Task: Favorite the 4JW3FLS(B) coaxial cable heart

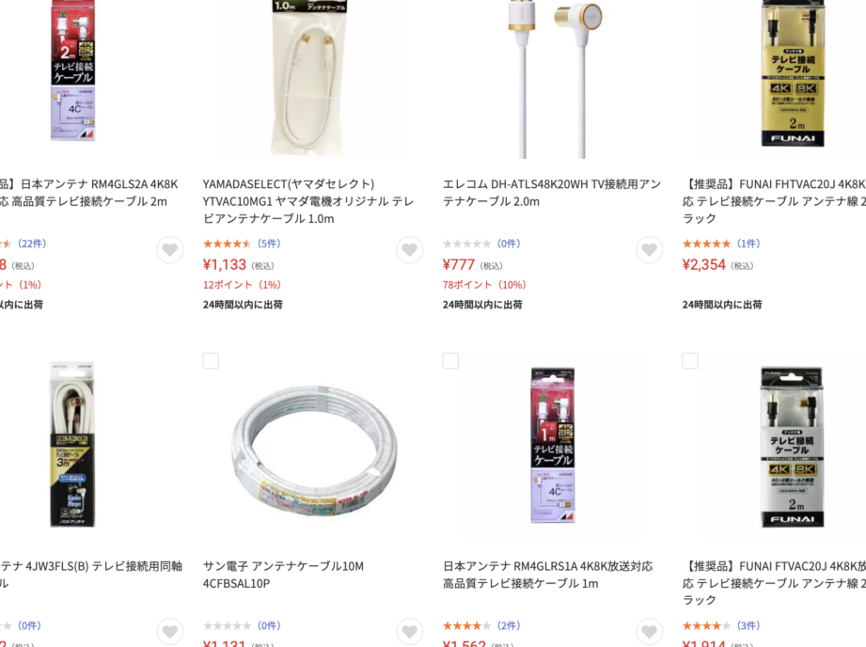Action: click(x=170, y=632)
